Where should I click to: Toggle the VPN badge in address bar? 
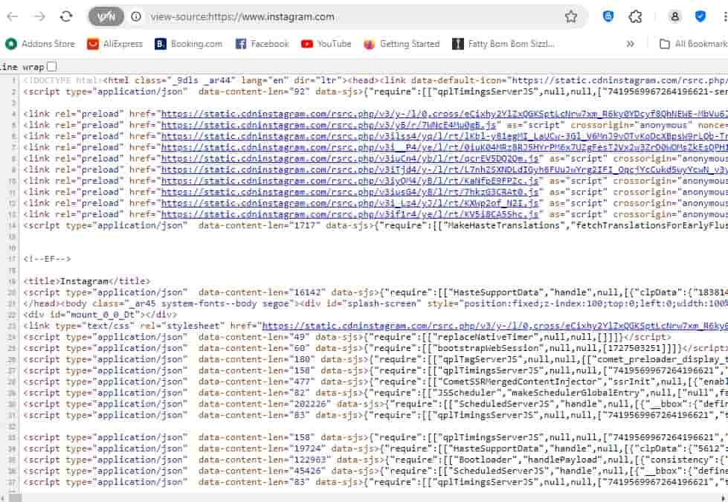coord(106,16)
